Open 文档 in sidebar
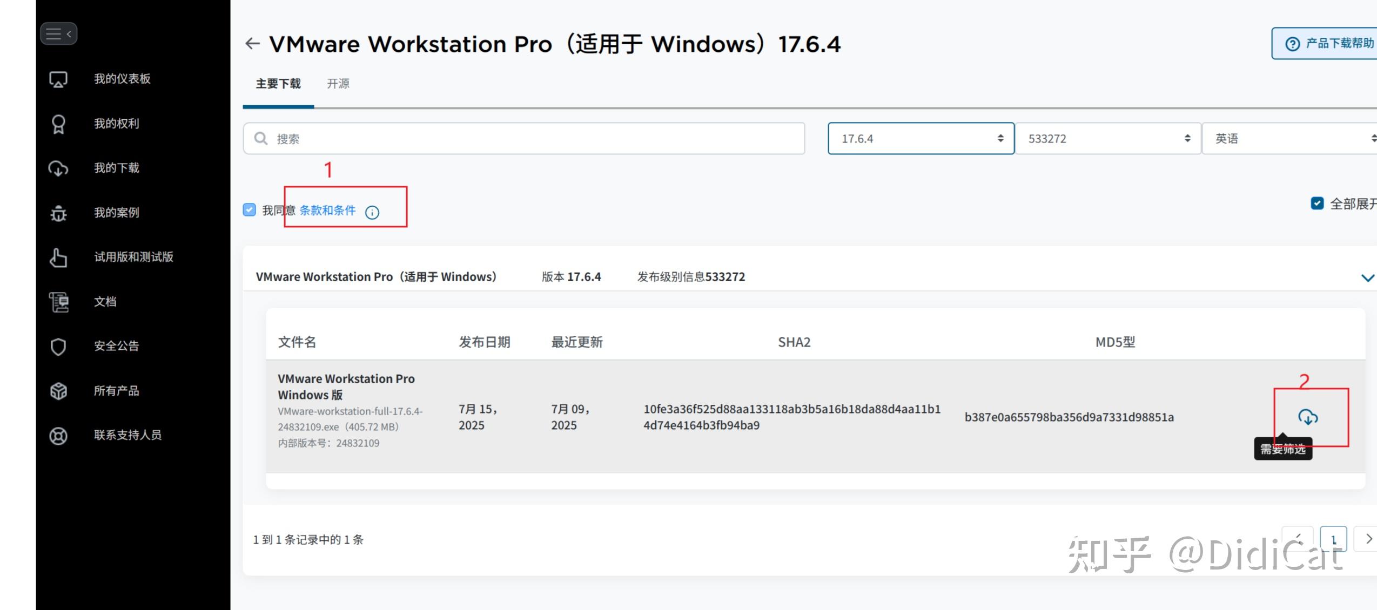The height and width of the screenshot is (610, 1377). 105,302
